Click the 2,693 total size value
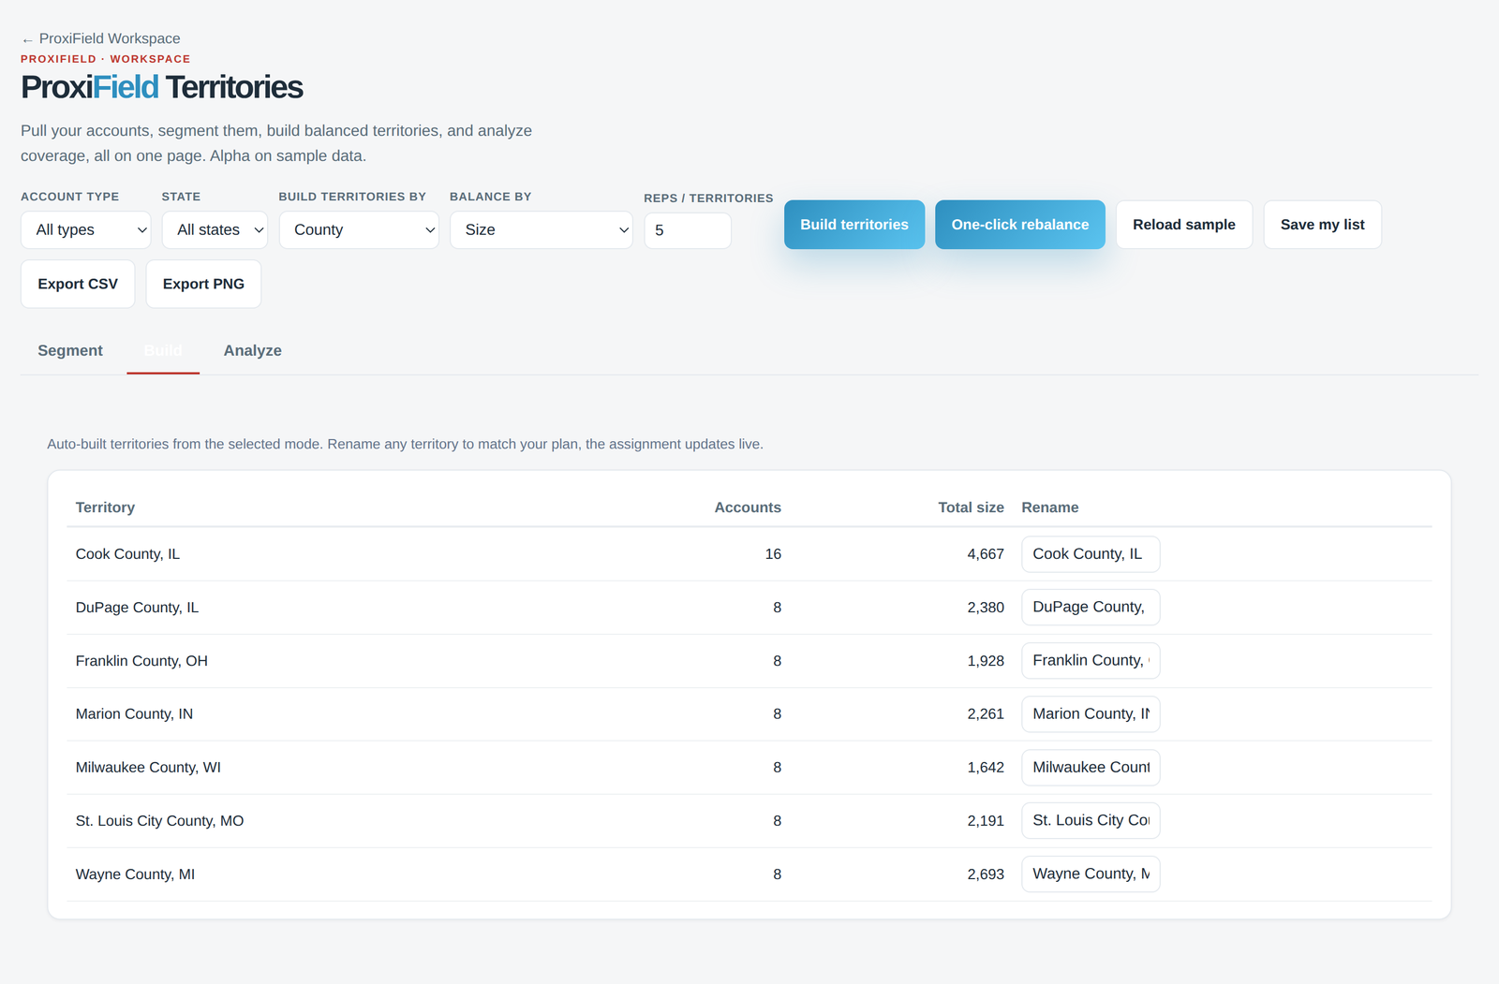The width and height of the screenshot is (1499, 984). [x=986, y=874]
